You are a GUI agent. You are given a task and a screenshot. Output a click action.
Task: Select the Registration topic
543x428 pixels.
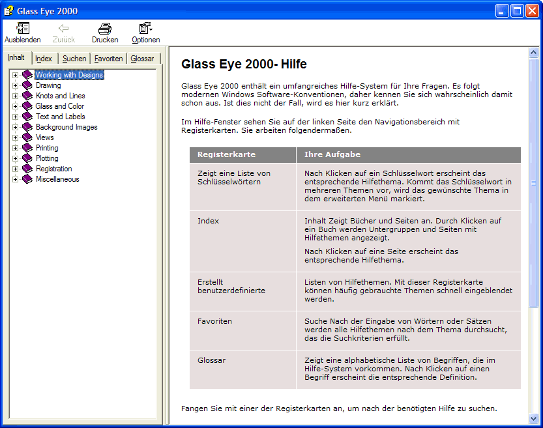tap(54, 169)
